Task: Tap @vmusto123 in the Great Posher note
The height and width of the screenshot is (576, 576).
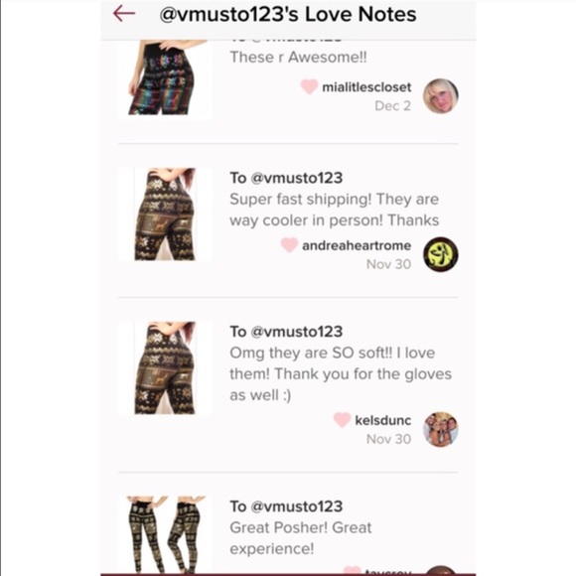Action: (x=297, y=506)
